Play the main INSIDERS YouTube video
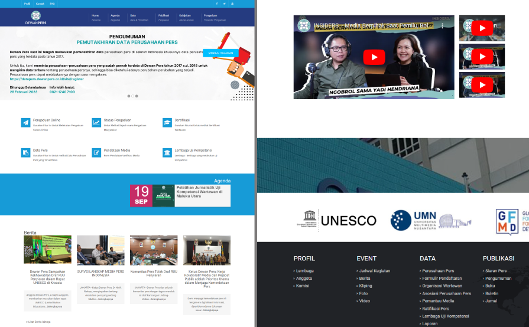Image resolution: width=529 pixels, height=327 pixels. (374, 57)
